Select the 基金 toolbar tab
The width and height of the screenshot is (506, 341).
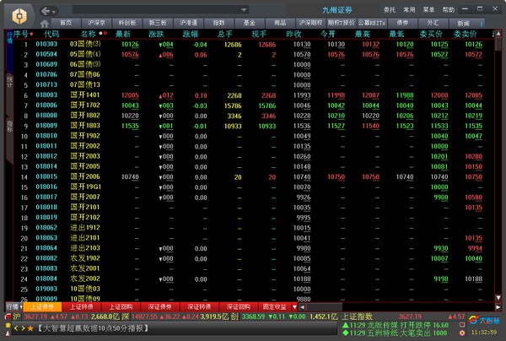pyautogui.click(x=249, y=23)
